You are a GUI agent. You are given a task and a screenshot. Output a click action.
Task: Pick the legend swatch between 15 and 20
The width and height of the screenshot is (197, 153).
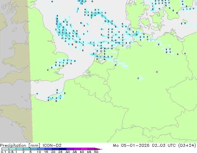click(48, 149)
